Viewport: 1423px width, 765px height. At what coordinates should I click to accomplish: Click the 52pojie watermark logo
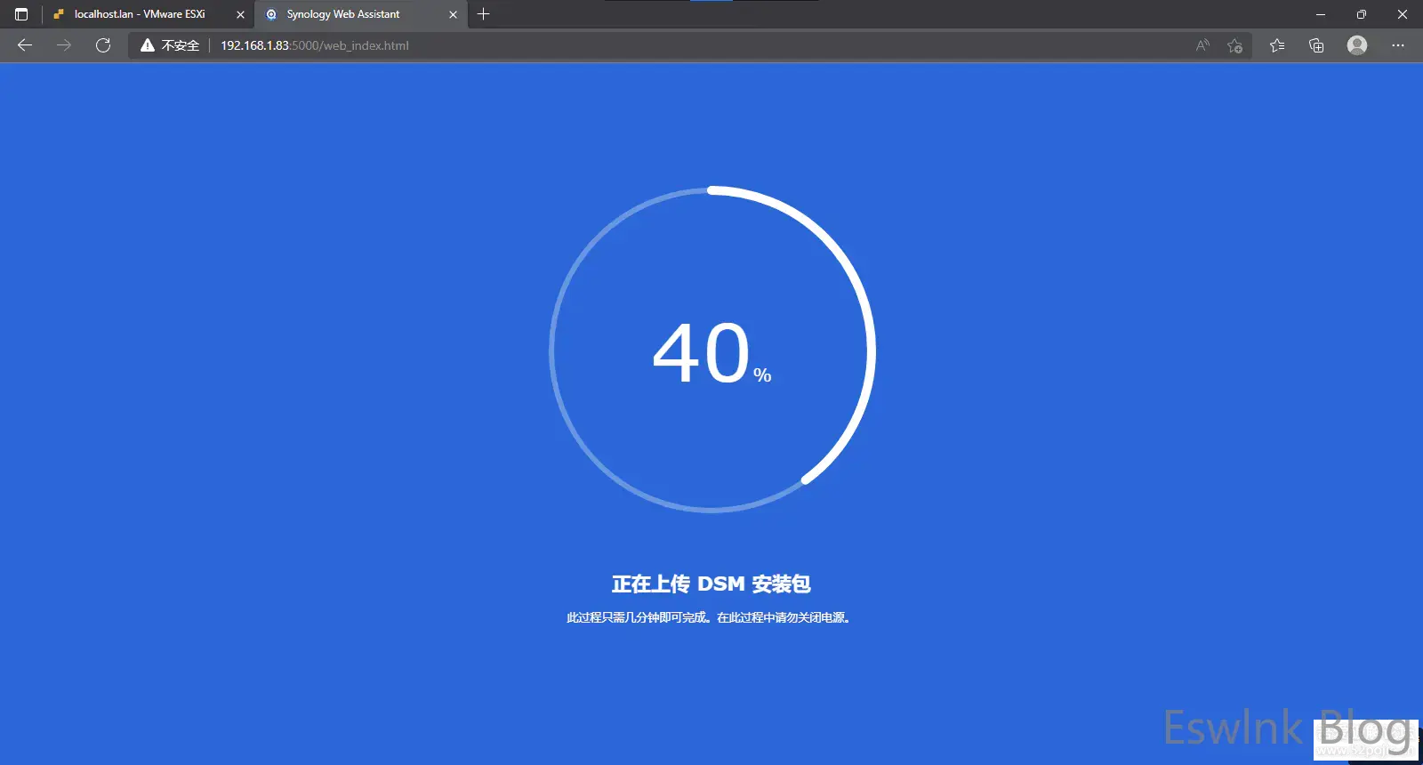(x=1365, y=740)
